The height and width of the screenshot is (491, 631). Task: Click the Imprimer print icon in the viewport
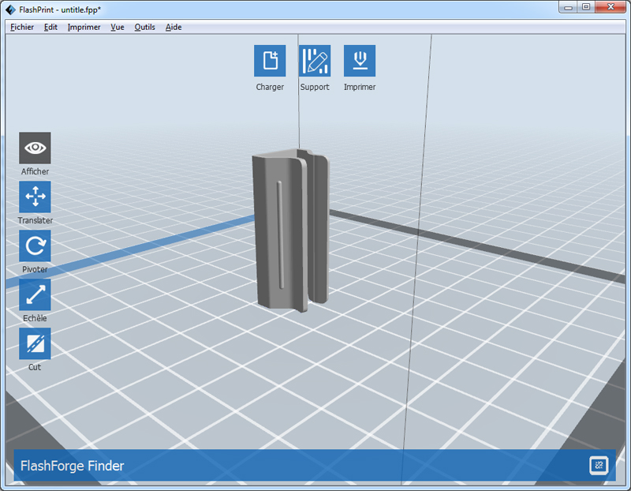coord(360,61)
